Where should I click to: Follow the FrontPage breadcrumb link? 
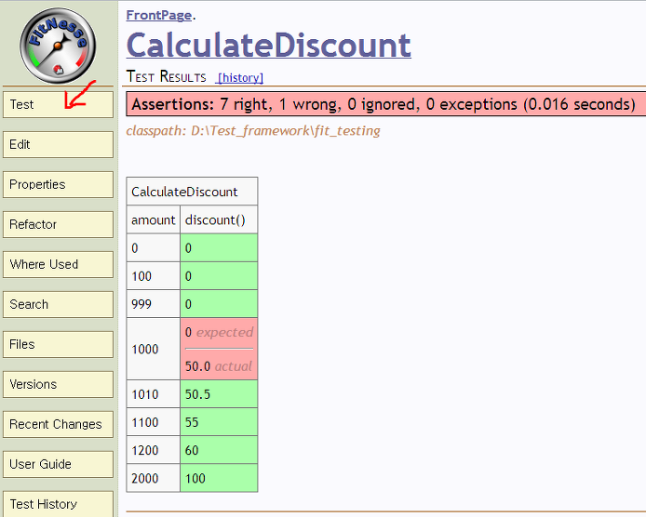159,15
